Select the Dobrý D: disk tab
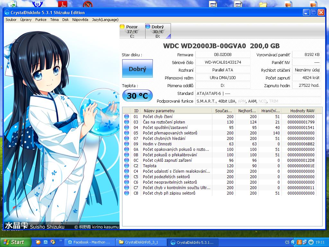Image resolution: width=329 pixels, height=247 pixels. (158, 31)
